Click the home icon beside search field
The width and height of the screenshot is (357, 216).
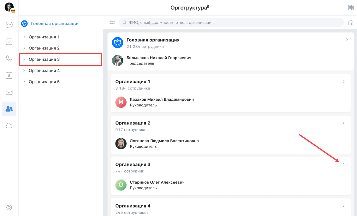tap(350, 22)
